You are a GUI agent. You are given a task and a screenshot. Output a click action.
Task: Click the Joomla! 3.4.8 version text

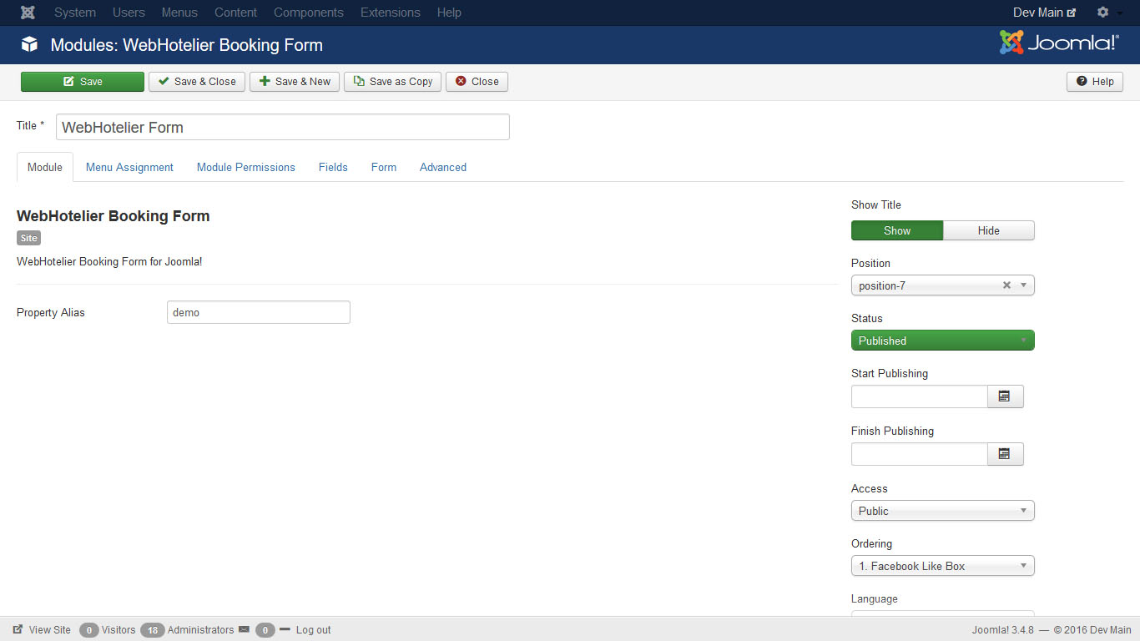click(1003, 630)
